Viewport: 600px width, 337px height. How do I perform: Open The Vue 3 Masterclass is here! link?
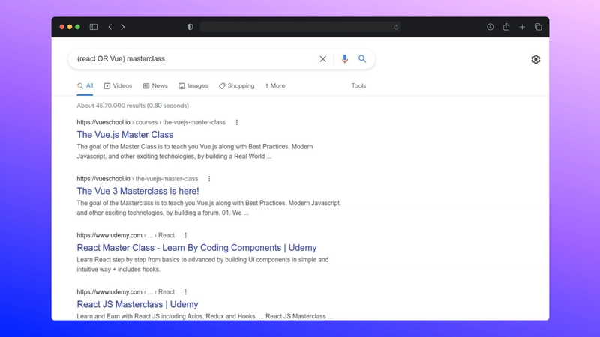coord(138,191)
